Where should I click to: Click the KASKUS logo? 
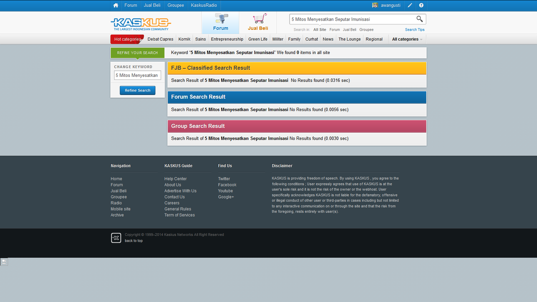(141, 23)
